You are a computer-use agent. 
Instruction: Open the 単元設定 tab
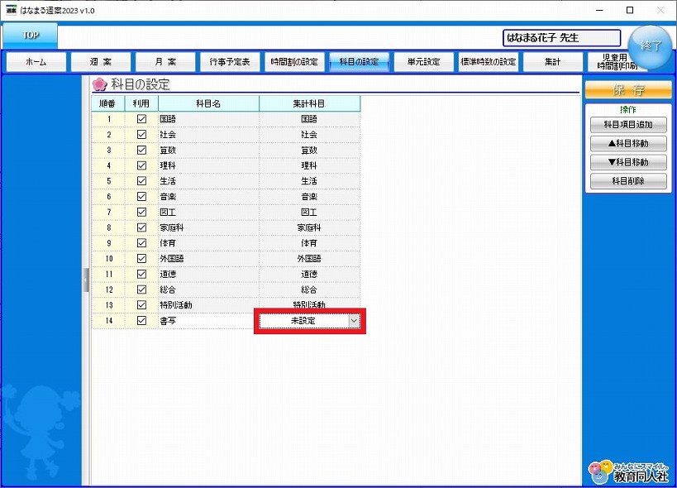[x=423, y=62]
